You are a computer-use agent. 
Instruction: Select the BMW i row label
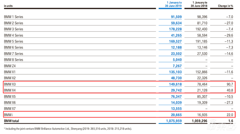tap(9, 115)
